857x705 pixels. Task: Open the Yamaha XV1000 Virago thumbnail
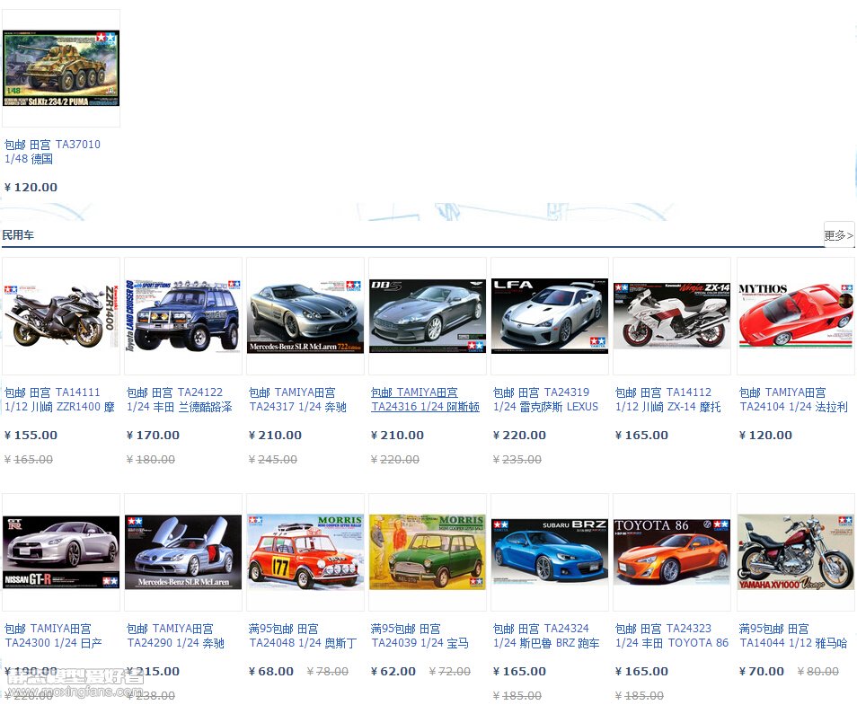click(x=795, y=552)
